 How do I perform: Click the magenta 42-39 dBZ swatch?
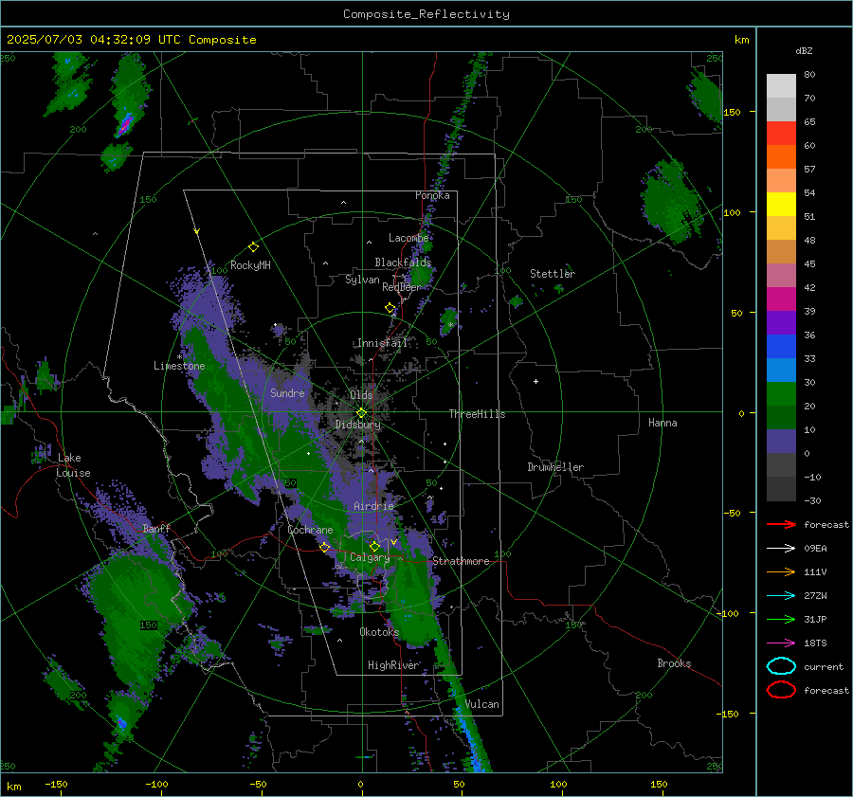pos(781,299)
